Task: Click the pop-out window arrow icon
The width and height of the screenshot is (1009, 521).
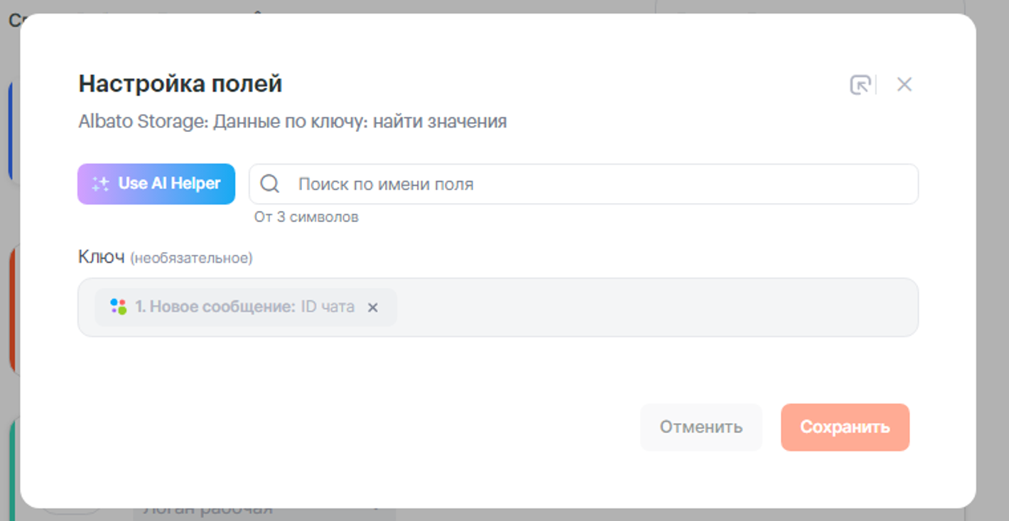Action: (x=860, y=85)
